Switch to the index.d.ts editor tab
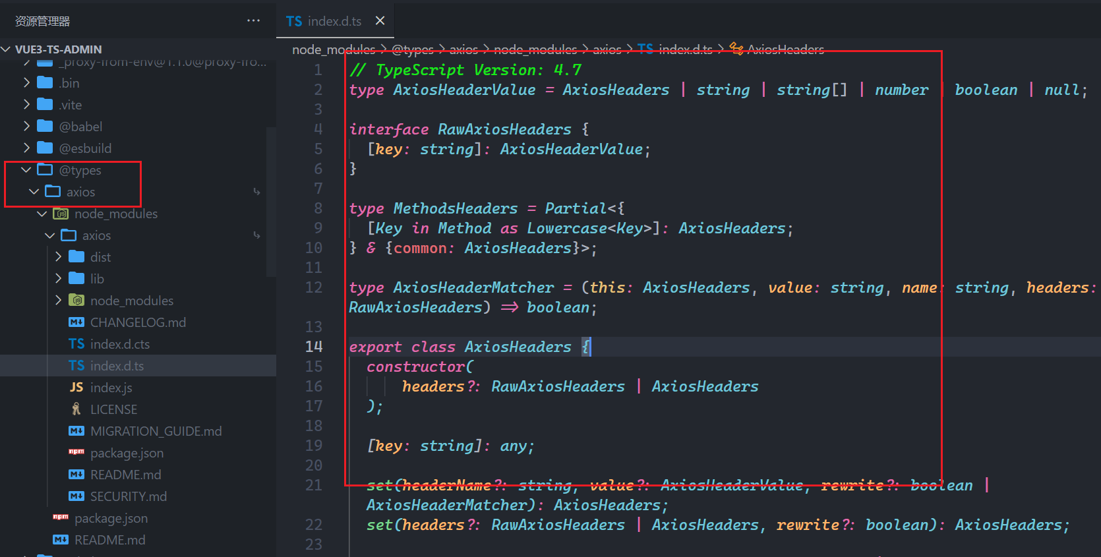This screenshot has height=557, width=1101. point(334,21)
